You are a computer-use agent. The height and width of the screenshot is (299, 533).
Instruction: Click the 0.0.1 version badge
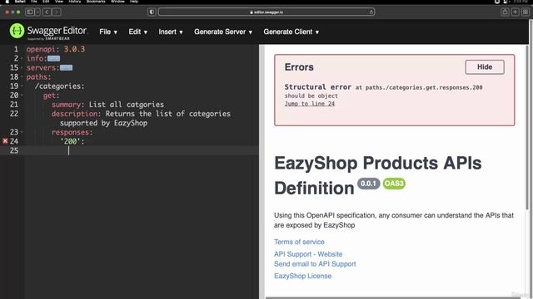coord(368,184)
